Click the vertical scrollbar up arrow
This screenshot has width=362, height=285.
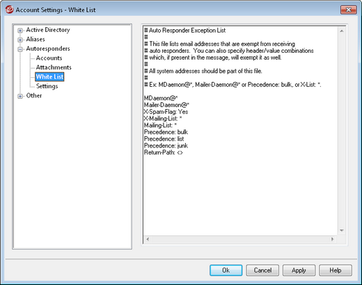(x=342, y=31)
